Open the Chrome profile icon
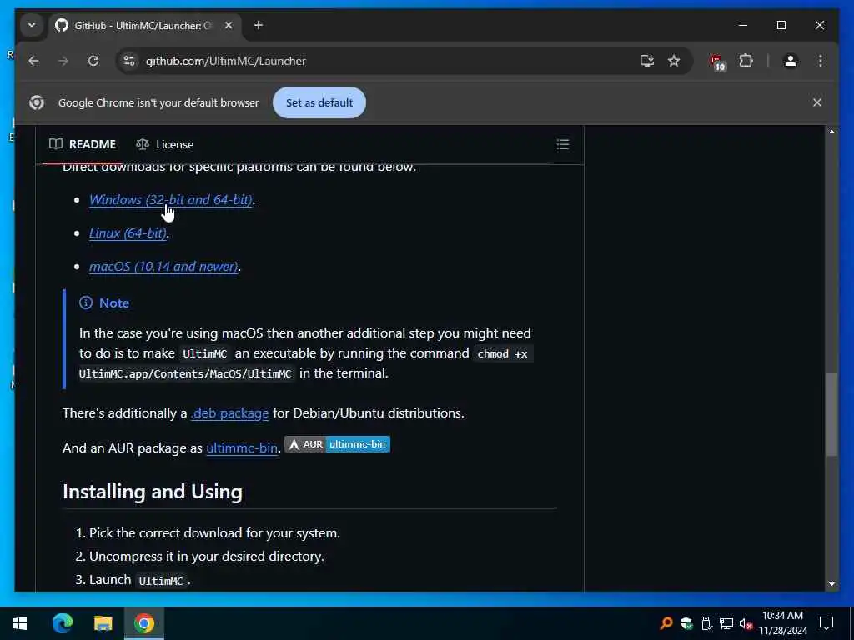 (791, 61)
